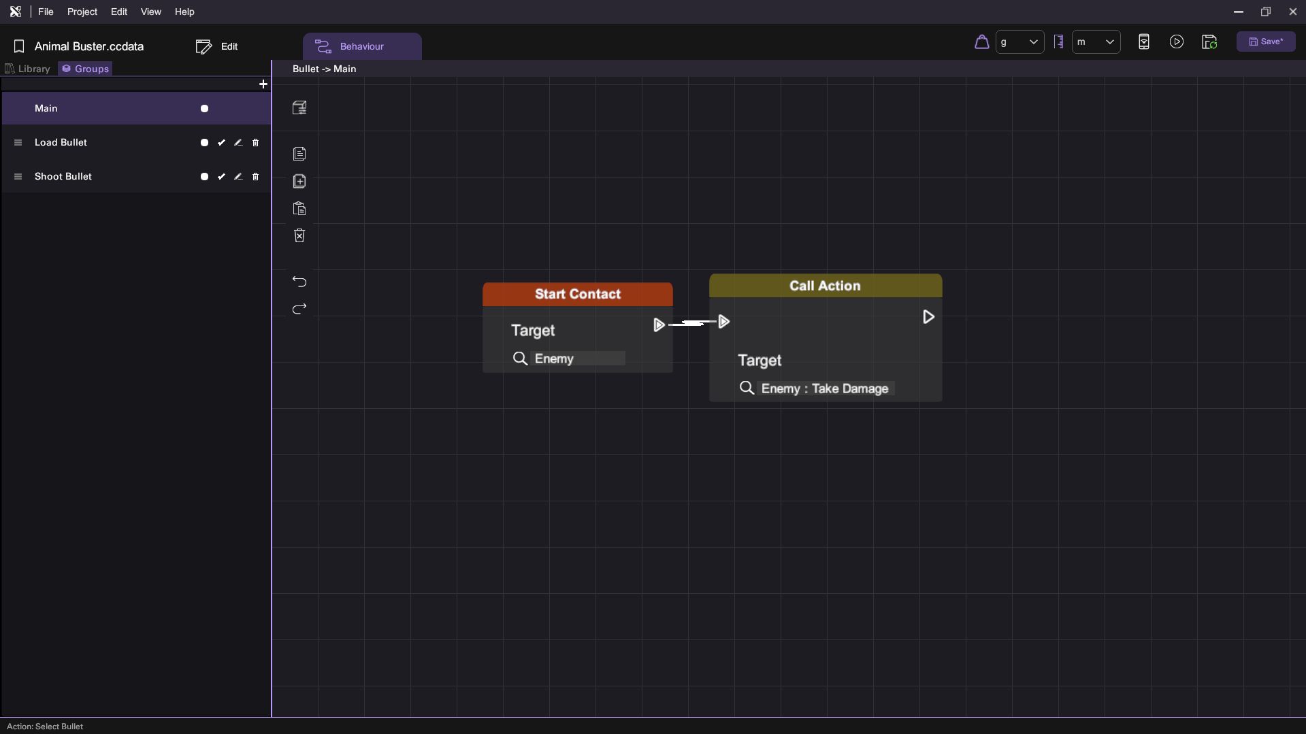Open the length unit dropdown showing m
Screen dimensions: 1306x734
click(x=1096, y=42)
